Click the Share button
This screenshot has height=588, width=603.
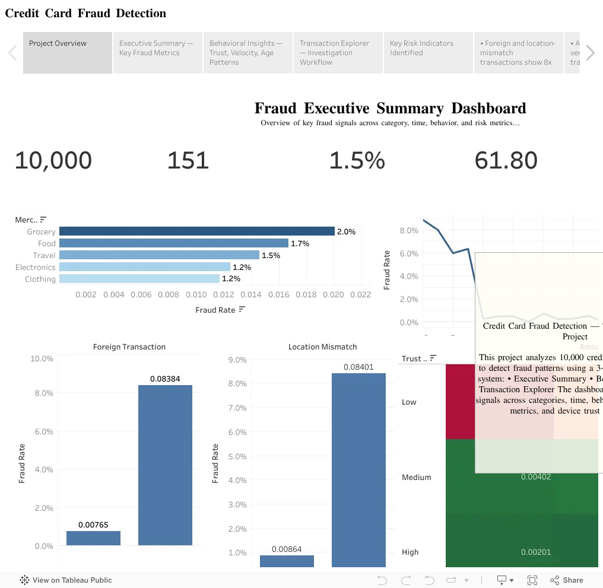(x=566, y=580)
